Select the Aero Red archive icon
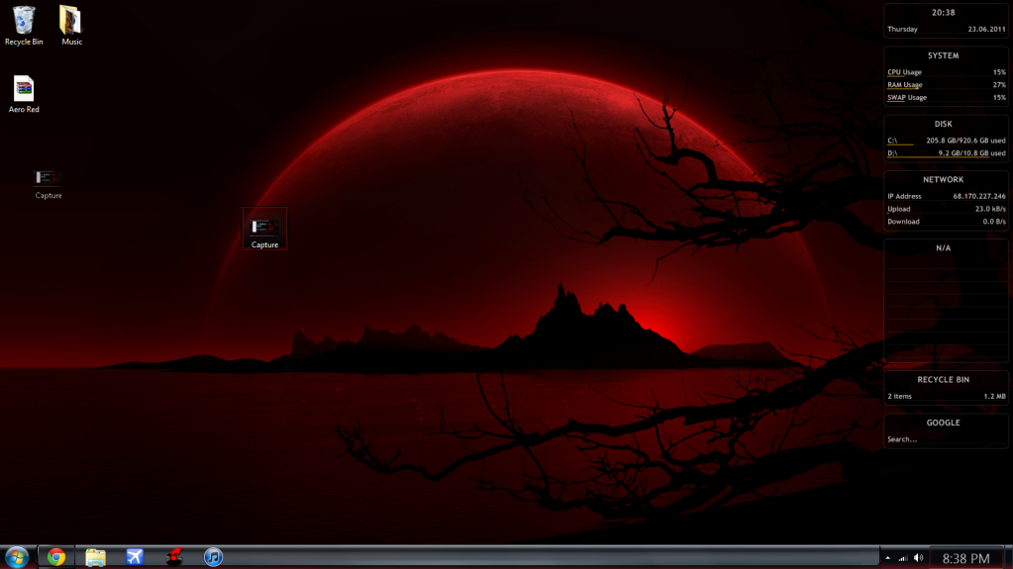The image size is (1013, 569). click(24, 94)
